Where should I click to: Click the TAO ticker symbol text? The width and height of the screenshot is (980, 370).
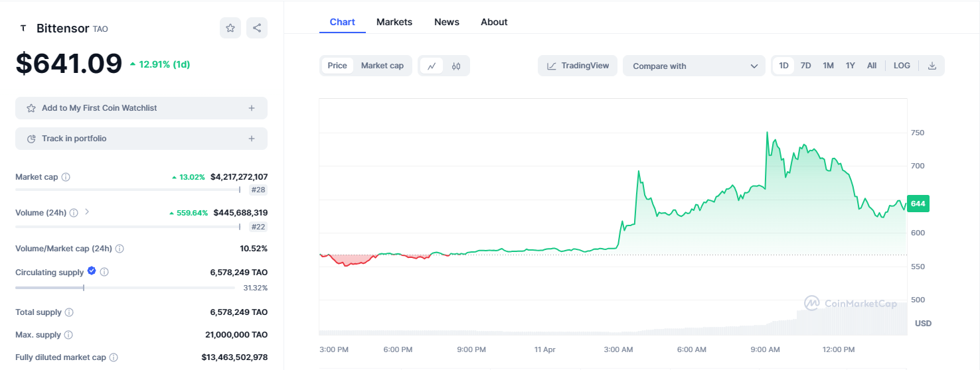[100, 29]
